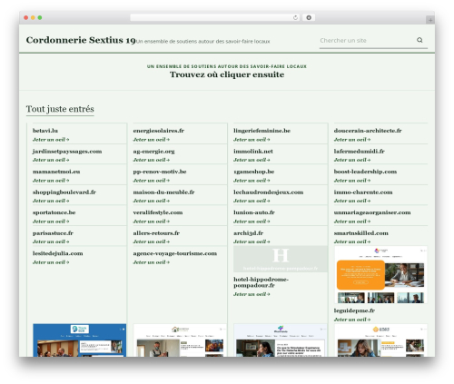This screenshot has height=384, width=454.
Task: Open agence-voyage-tourisme.com entry
Action: (x=175, y=253)
